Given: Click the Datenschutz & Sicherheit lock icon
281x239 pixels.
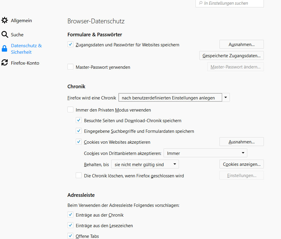Looking at the screenshot, I should pos(4,49).
